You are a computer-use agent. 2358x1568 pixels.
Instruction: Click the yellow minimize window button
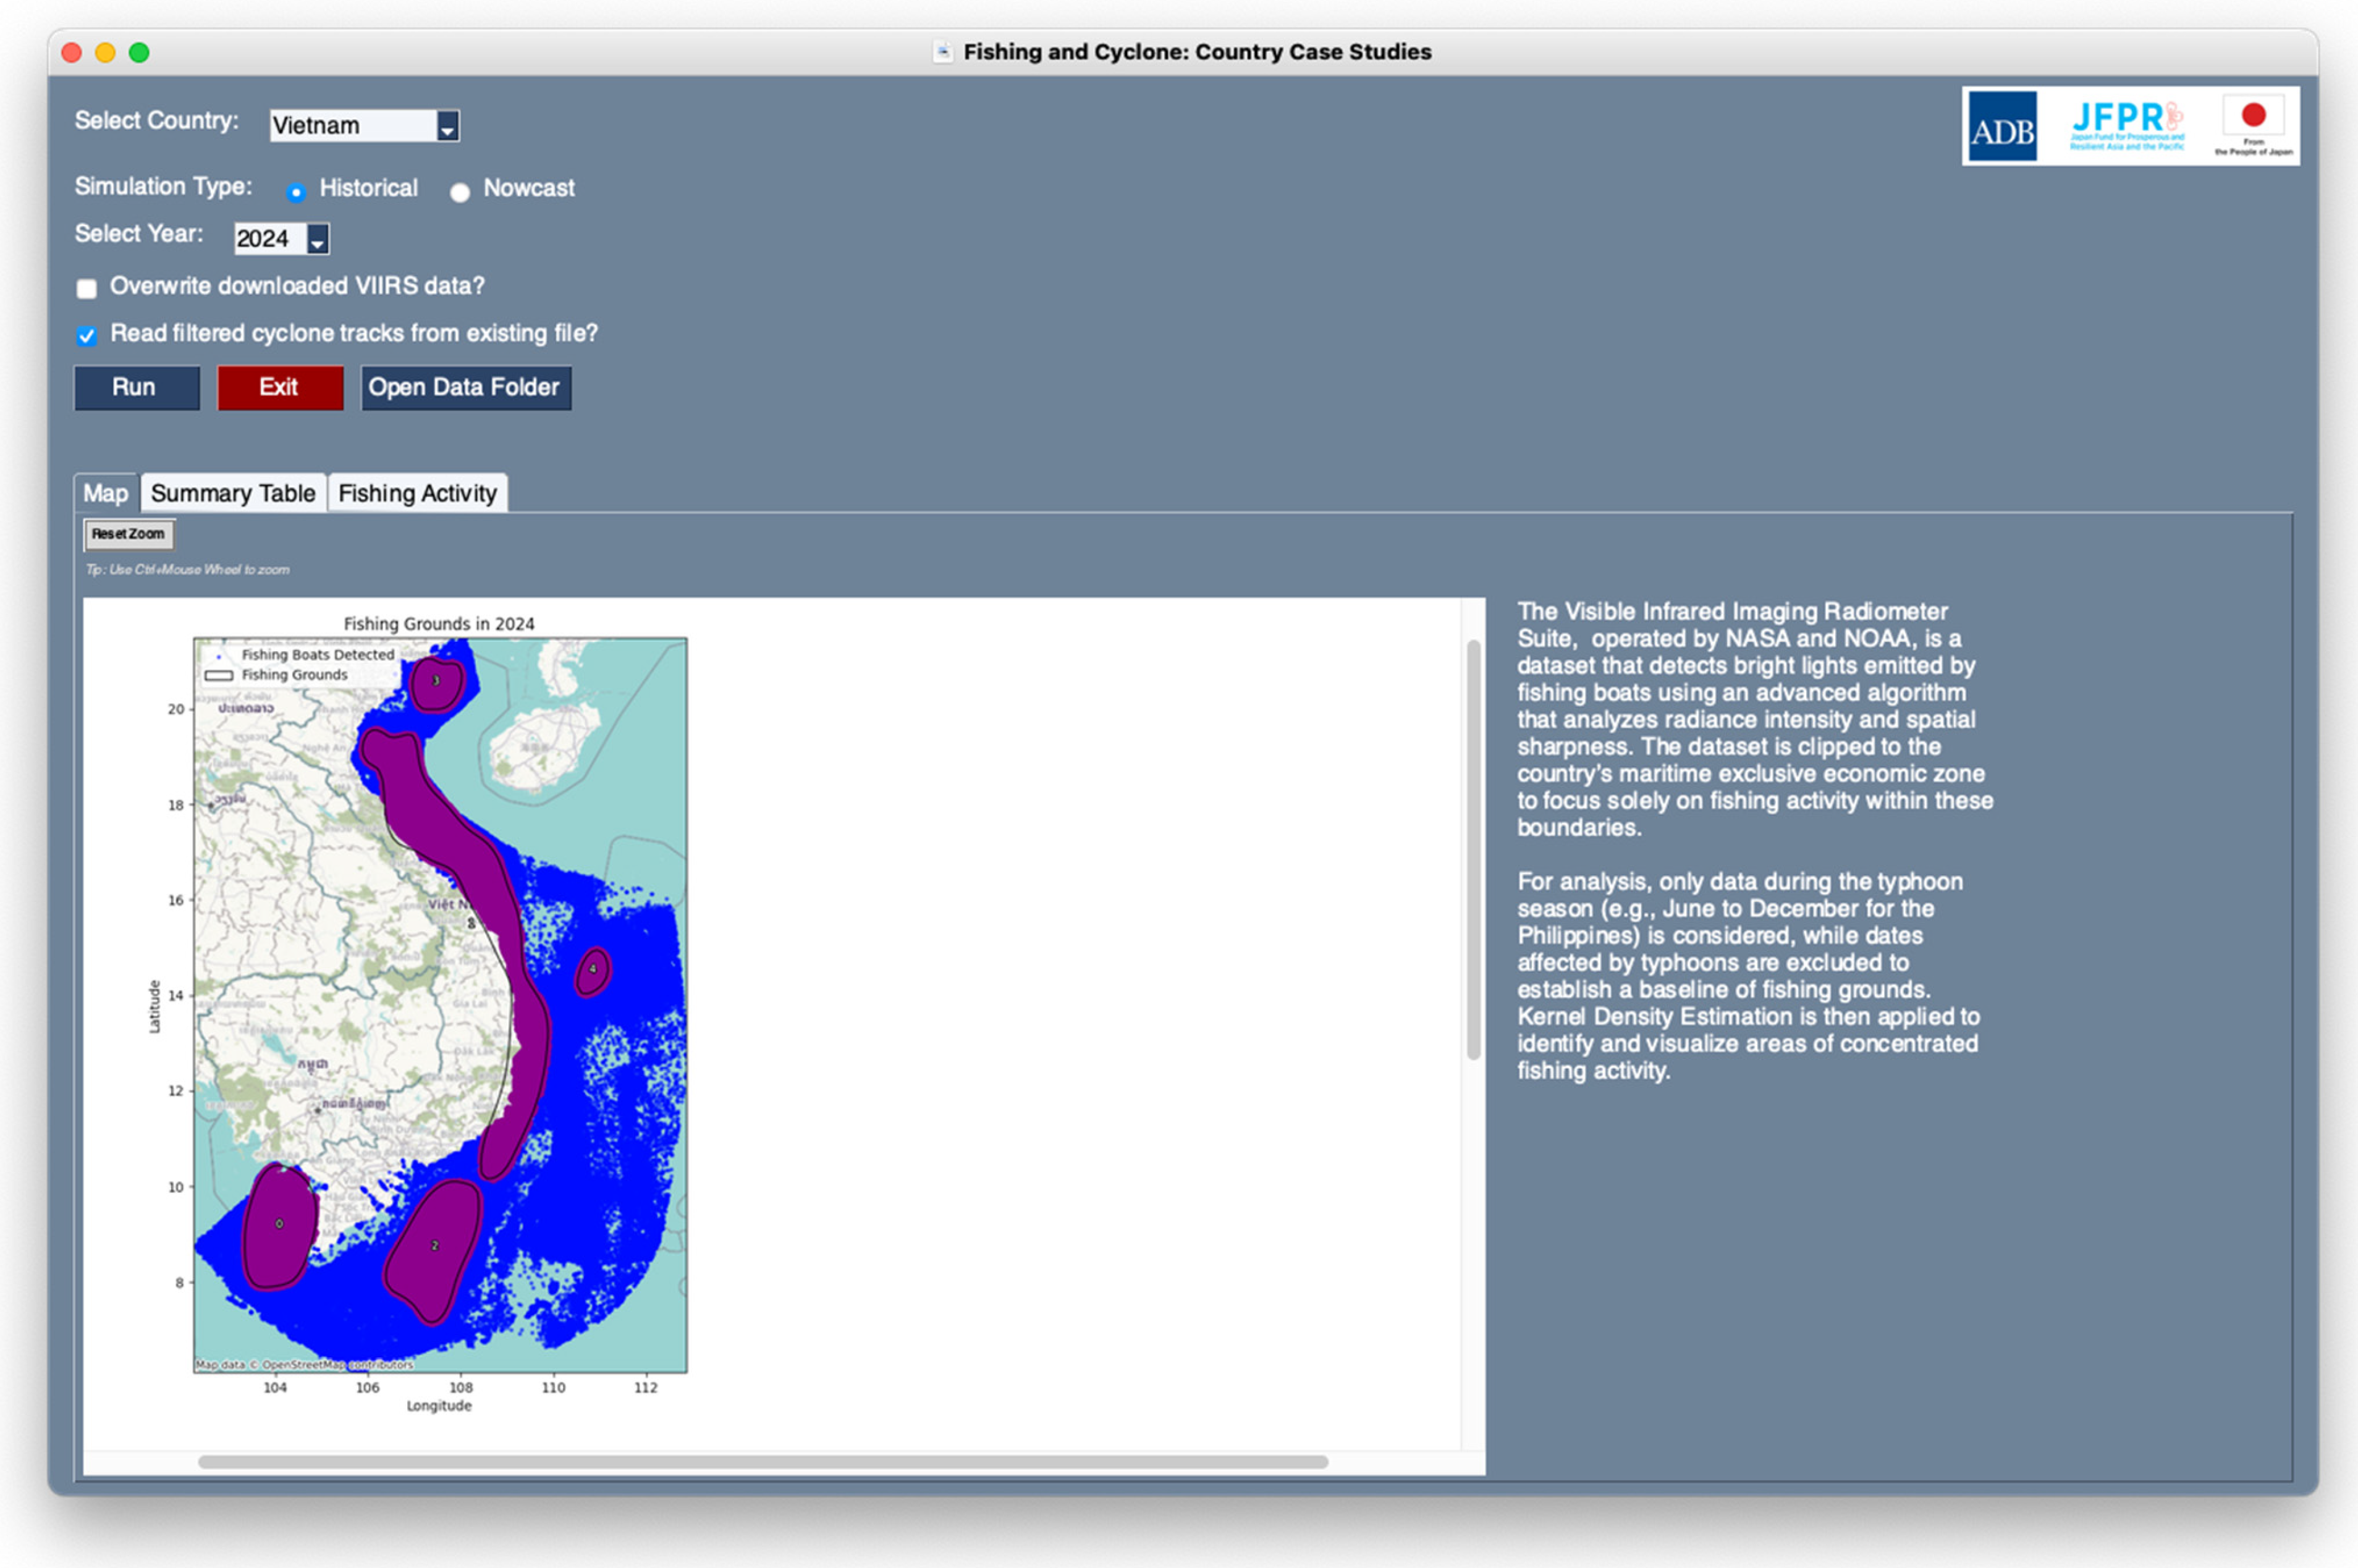click(105, 52)
